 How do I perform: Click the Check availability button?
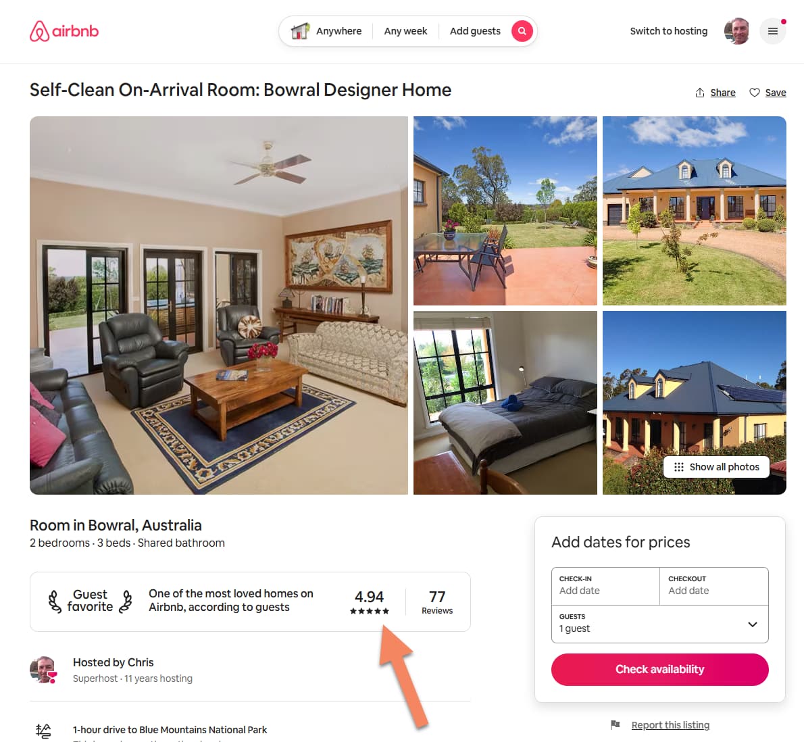[660, 669]
